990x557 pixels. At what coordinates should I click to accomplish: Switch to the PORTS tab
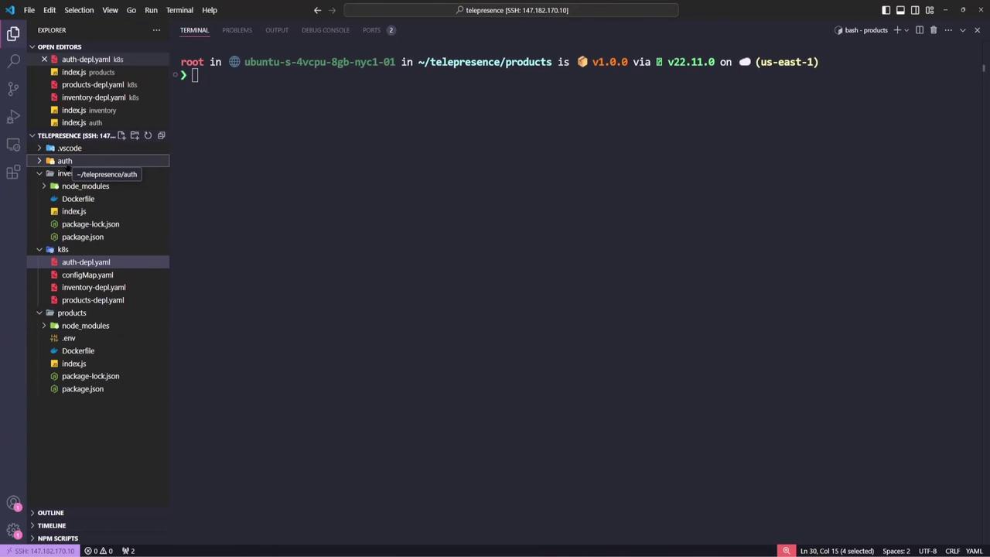(x=371, y=30)
